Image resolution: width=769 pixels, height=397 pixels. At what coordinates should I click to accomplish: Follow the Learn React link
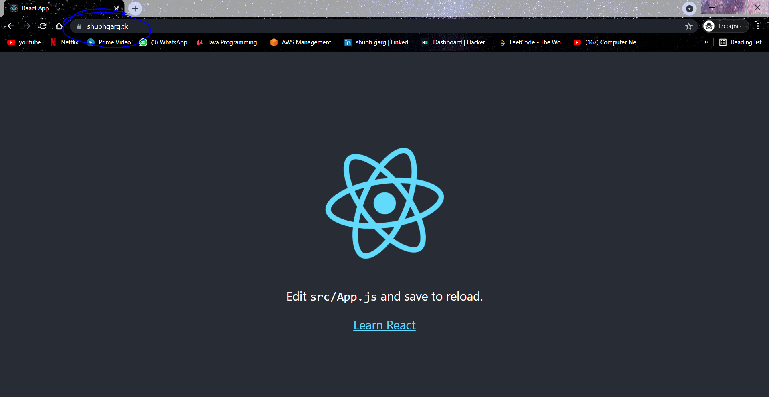(x=384, y=325)
